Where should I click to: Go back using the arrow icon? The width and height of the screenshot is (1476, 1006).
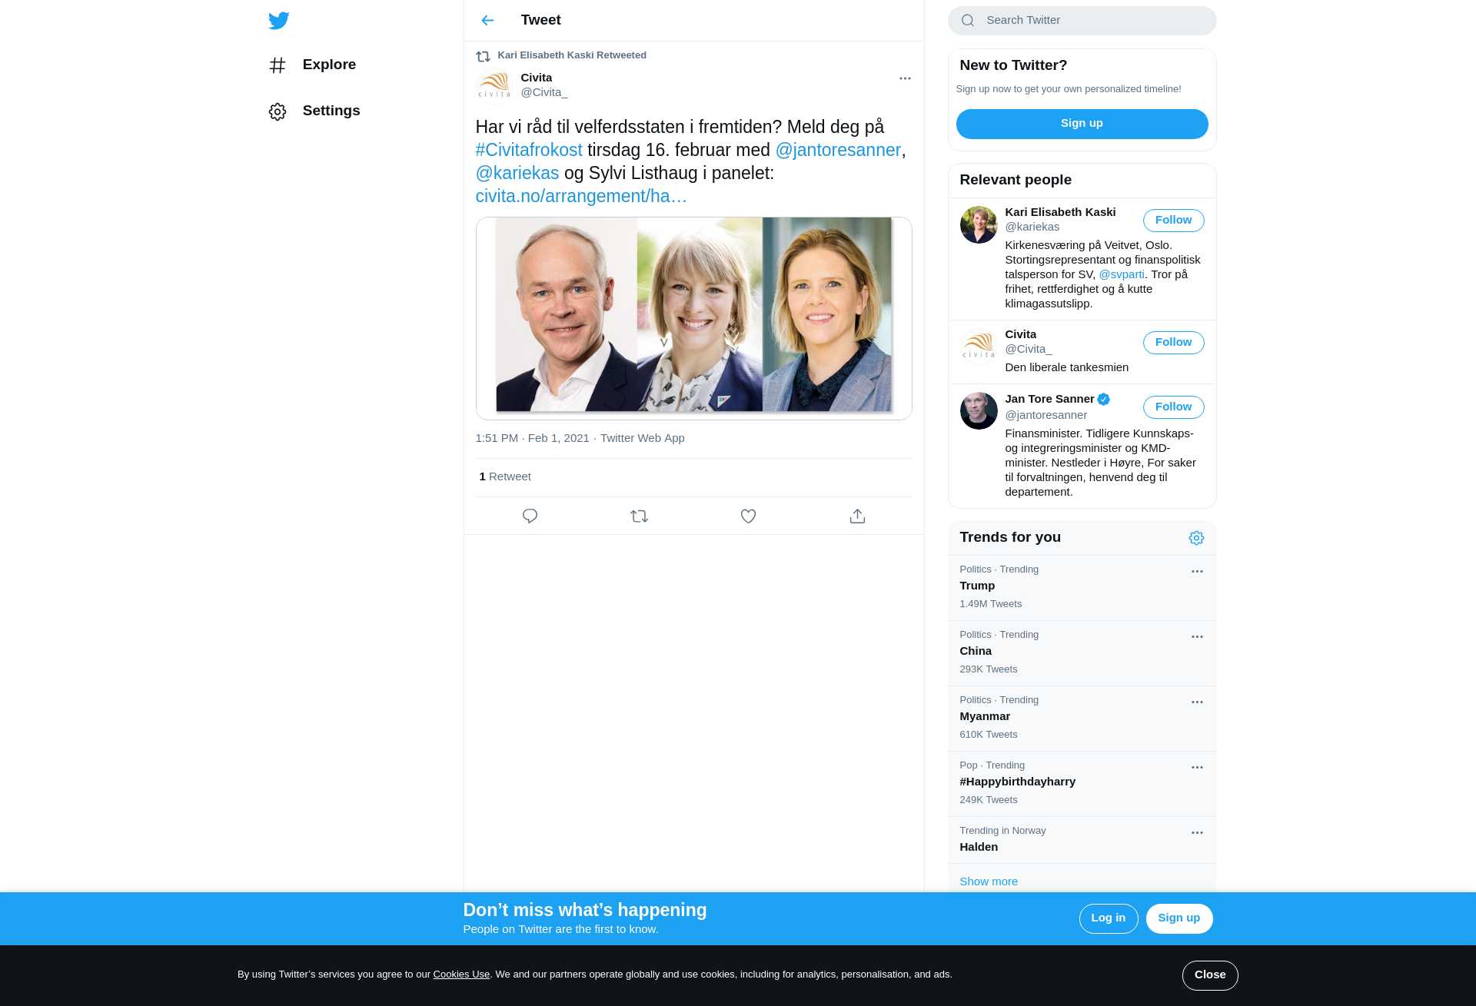[x=487, y=21]
